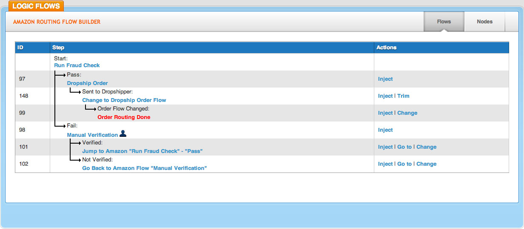Click Inject for step ID 102
Viewport: 524px width, 229px height.
tap(385, 164)
